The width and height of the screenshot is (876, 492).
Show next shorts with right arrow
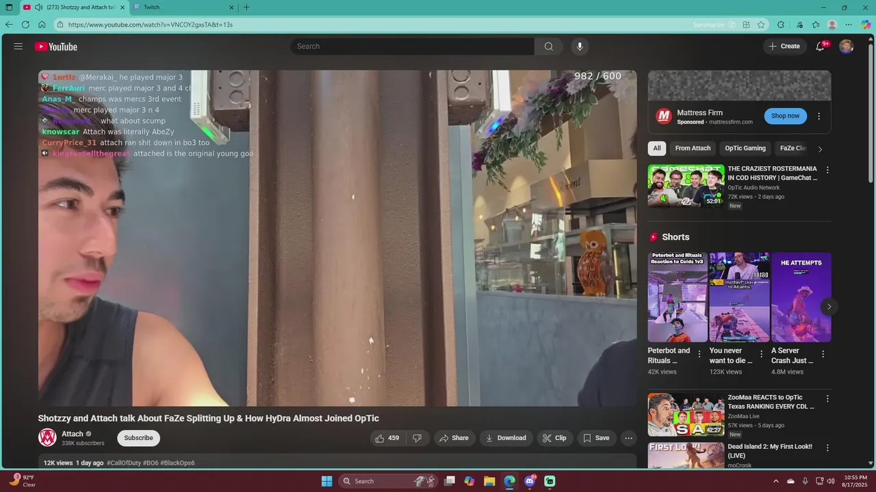829,306
